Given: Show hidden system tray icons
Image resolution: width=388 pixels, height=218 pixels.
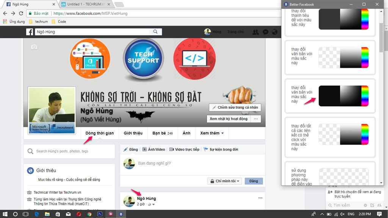Looking at the screenshot, I should pyautogui.click(x=322, y=214).
